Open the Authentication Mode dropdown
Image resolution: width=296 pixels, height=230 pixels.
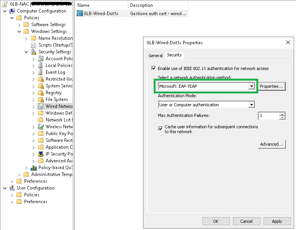point(251,104)
